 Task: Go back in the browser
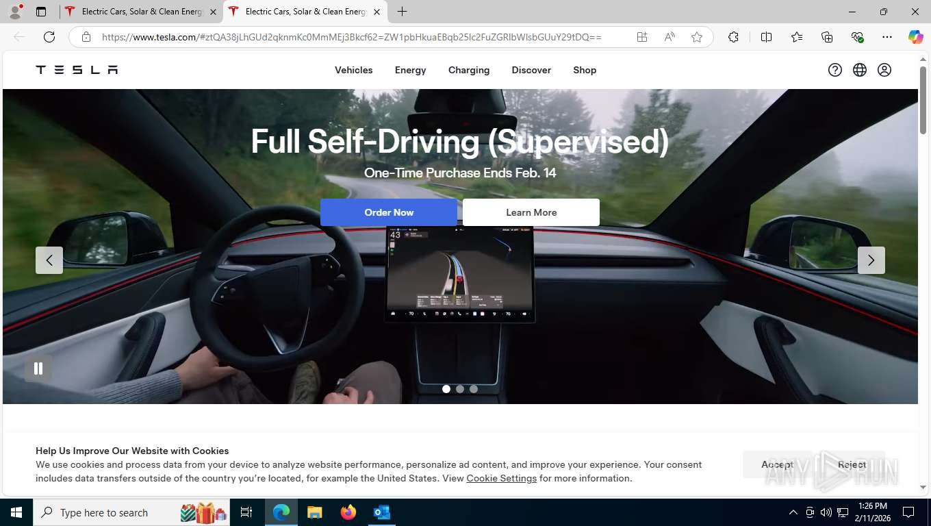[19, 37]
